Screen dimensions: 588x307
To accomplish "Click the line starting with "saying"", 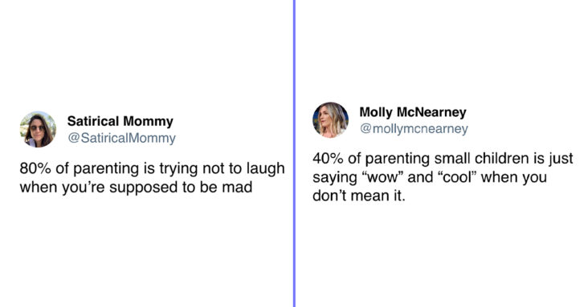I will coord(430,177).
